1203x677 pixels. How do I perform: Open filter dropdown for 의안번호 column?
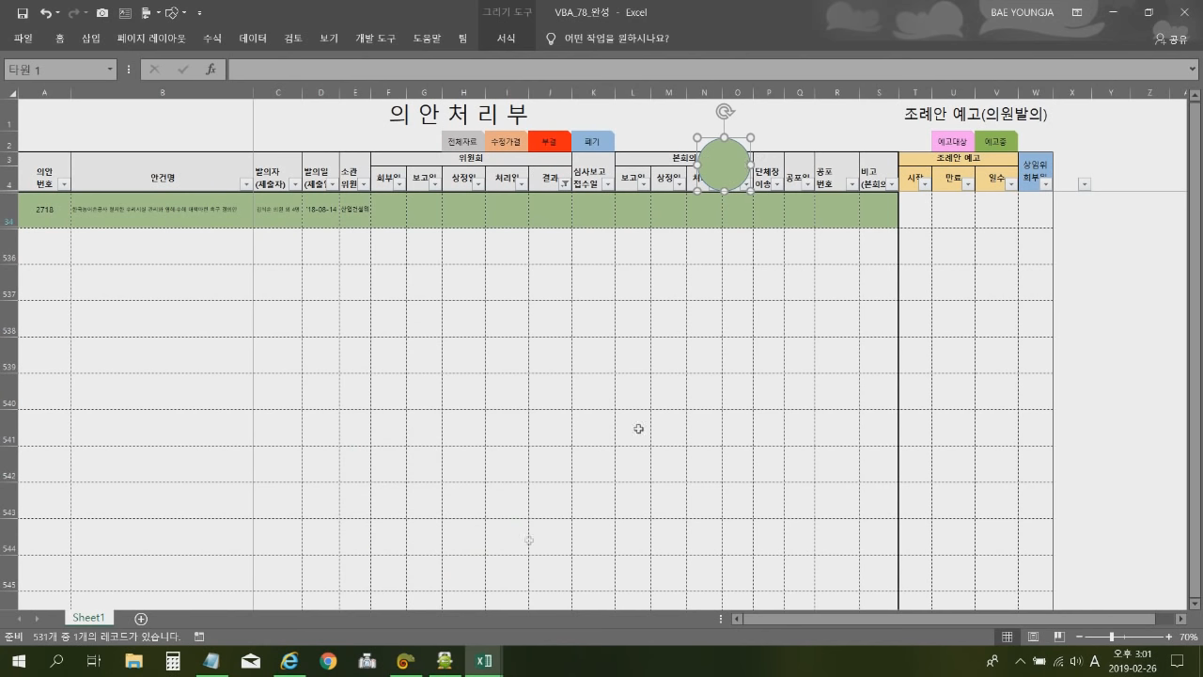click(64, 184)
